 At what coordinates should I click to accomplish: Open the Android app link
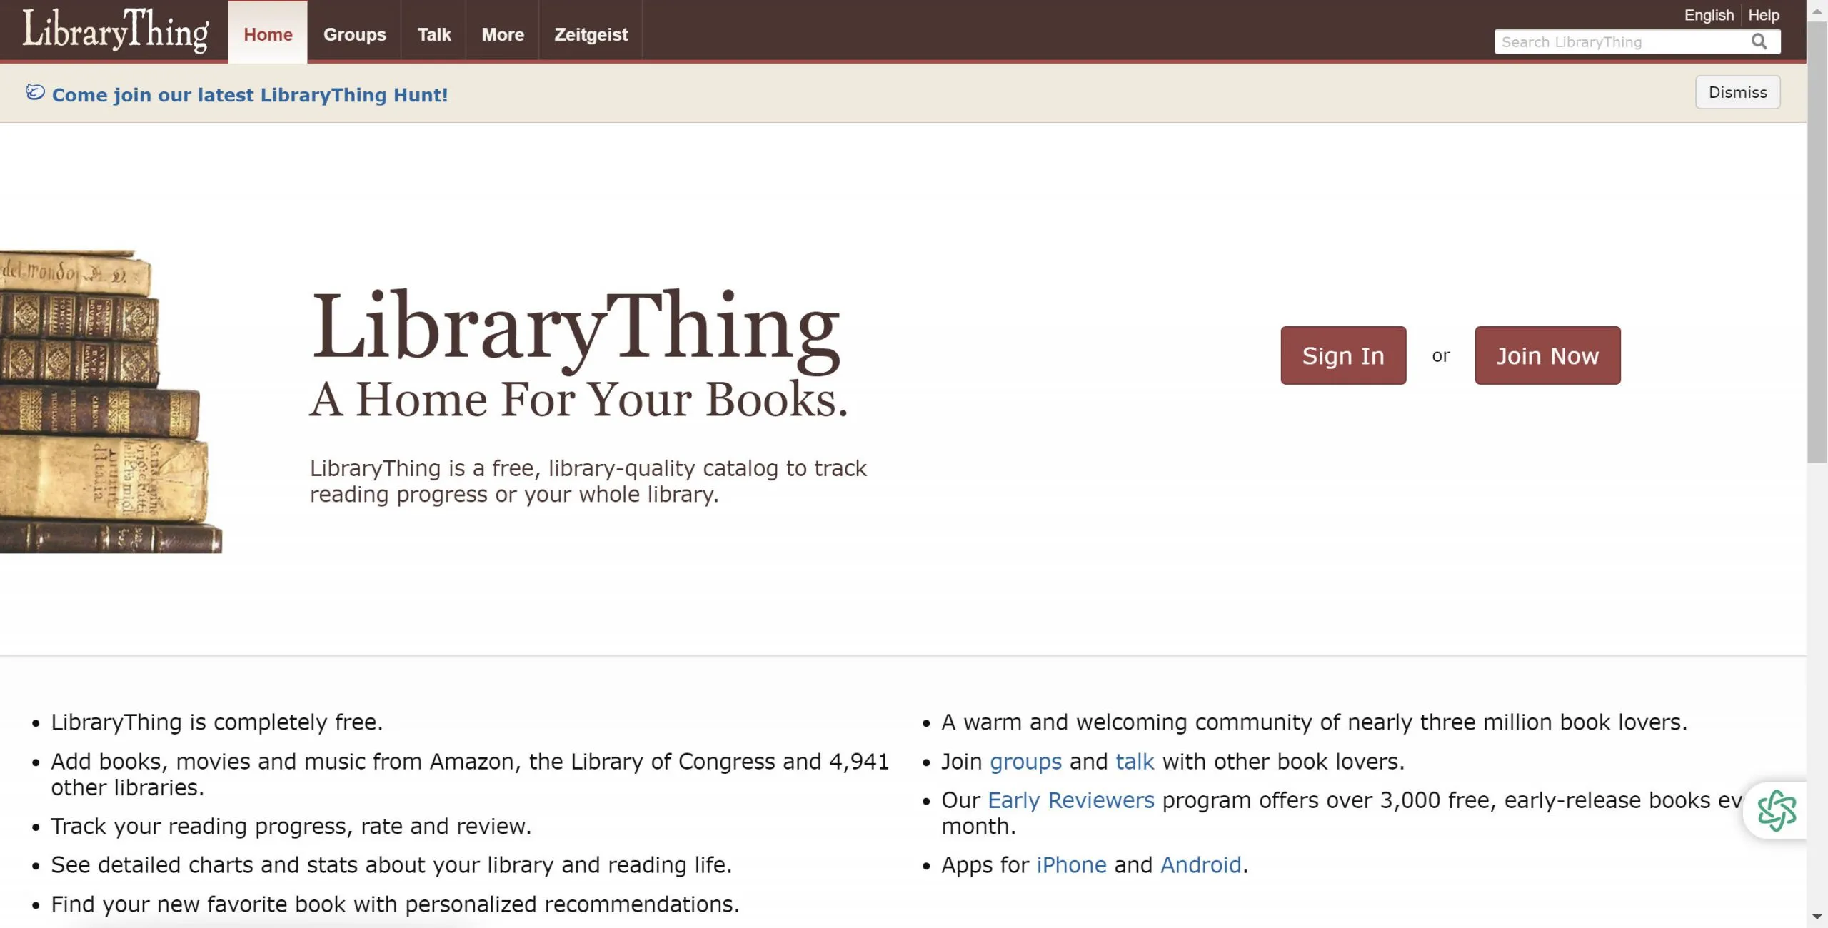coord(1200,864)
